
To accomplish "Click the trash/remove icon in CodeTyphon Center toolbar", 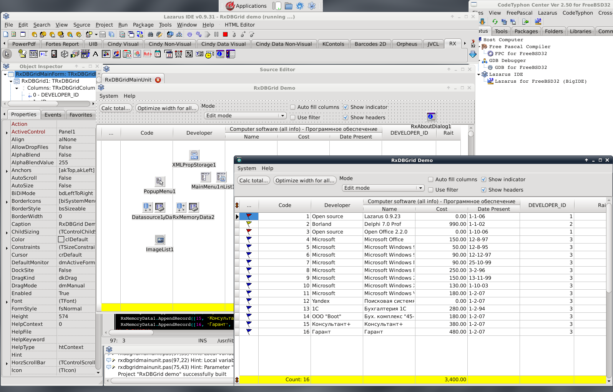I will [504, 22].
